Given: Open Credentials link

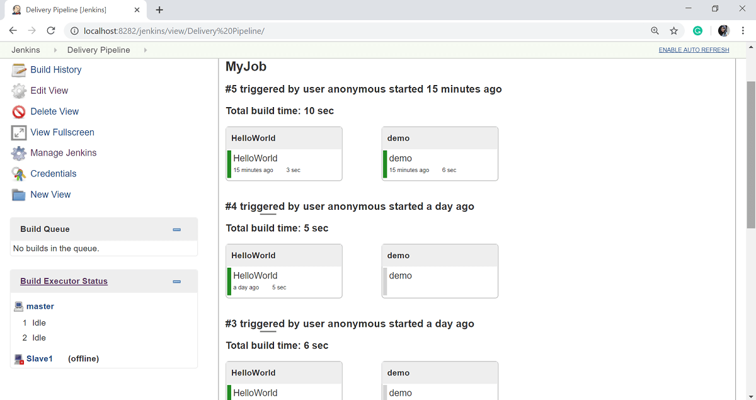Looking at the screenshot, I should [54, 174].
